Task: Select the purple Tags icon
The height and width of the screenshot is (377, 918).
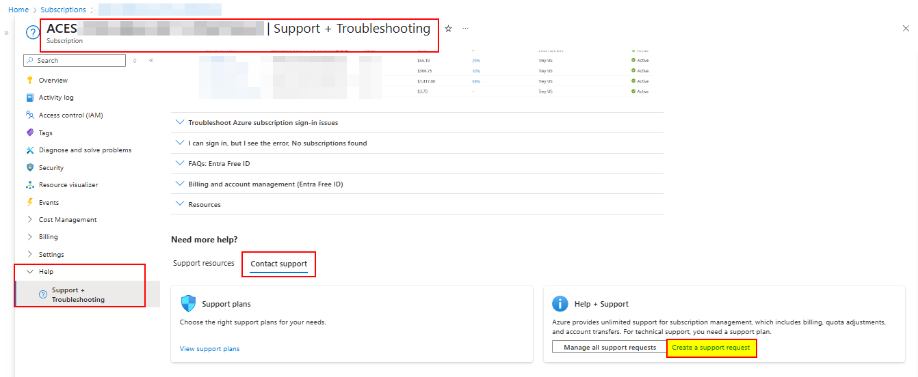Action: (29, 132)
